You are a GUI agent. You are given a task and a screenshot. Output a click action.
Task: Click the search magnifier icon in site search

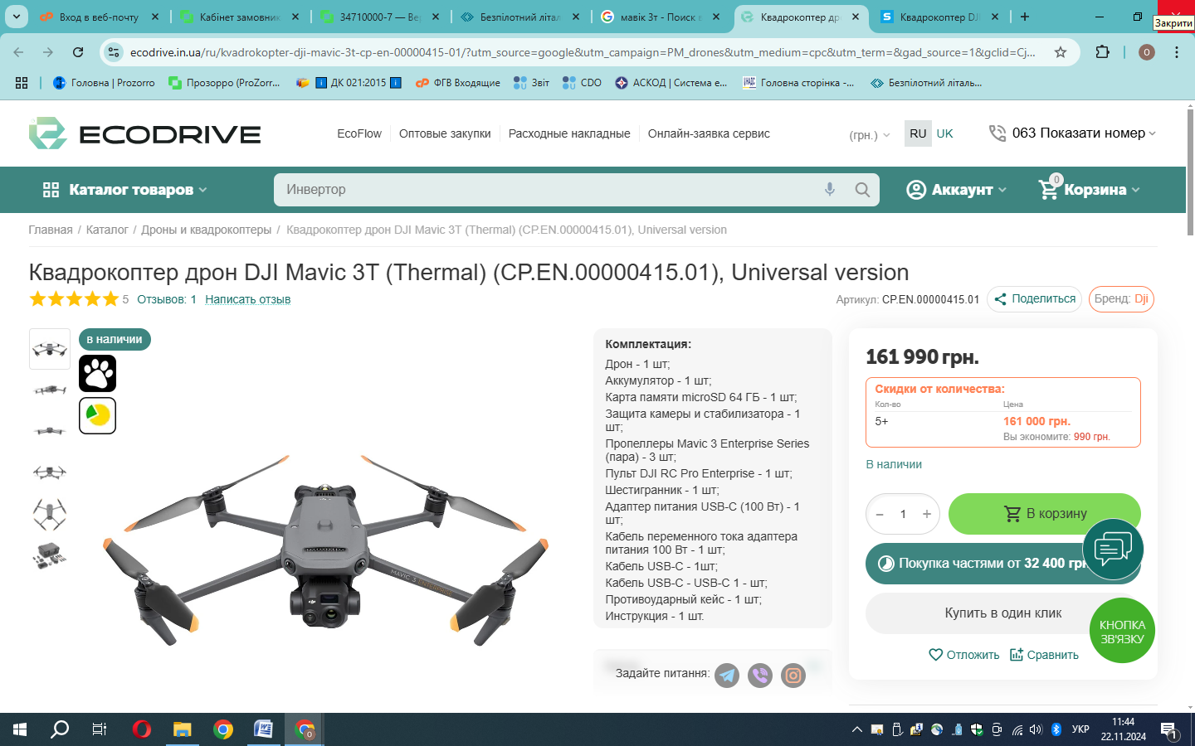[x=862, y=190]
